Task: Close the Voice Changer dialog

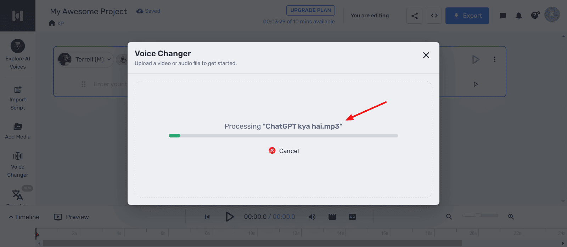Action: click(426, 55)
